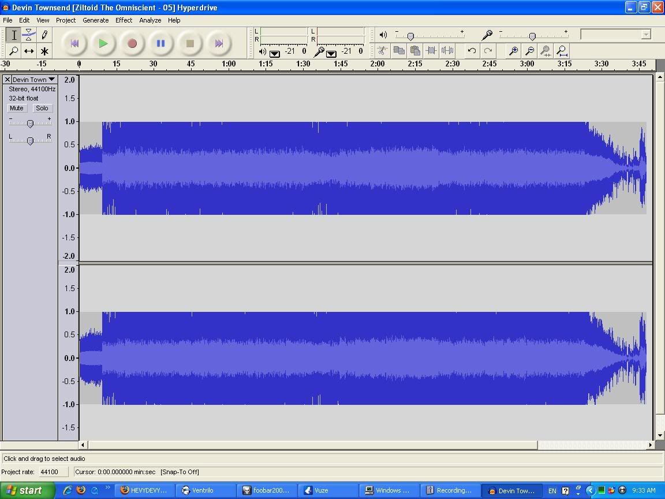Select the Time Shift tool
The height and width of the screenshot is (499, 665).
(x=29, y=51)
